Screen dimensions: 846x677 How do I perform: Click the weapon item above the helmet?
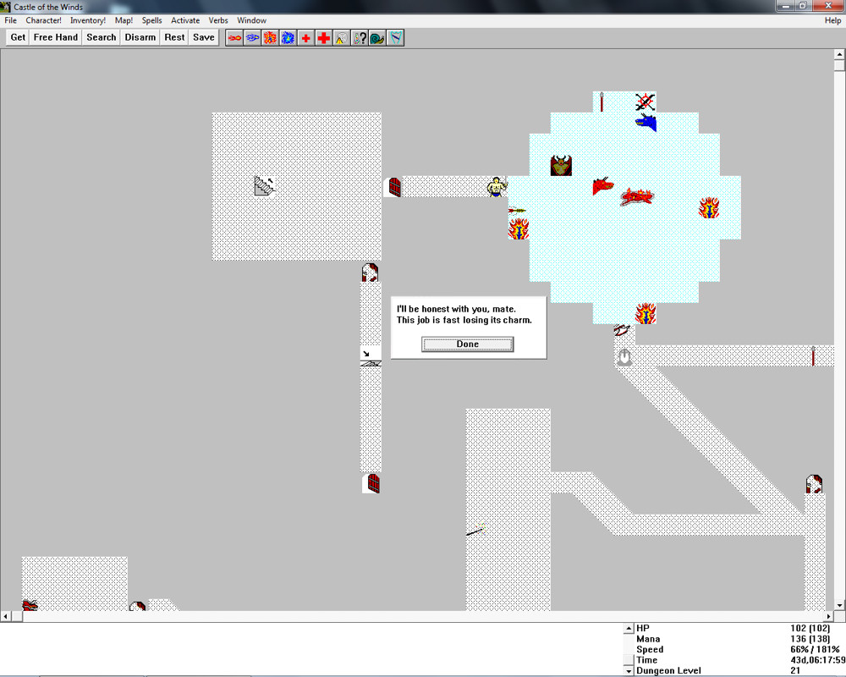622,330
